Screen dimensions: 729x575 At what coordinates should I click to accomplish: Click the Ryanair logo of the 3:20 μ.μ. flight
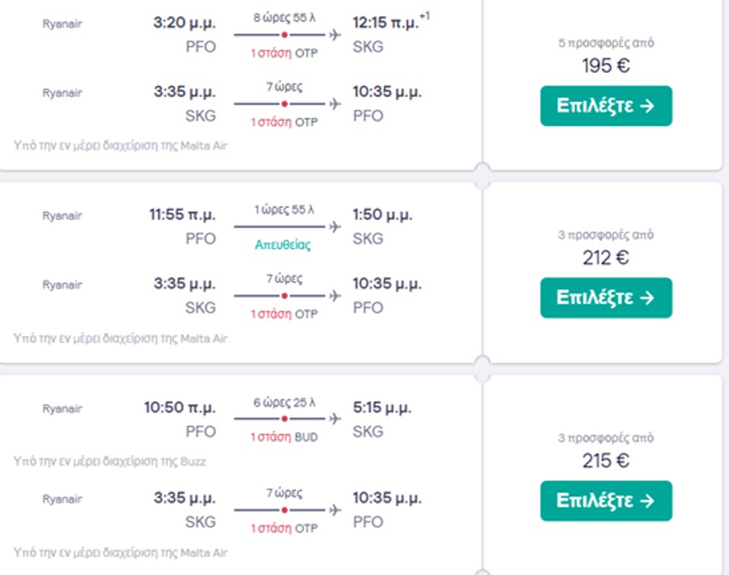point(62,23)
